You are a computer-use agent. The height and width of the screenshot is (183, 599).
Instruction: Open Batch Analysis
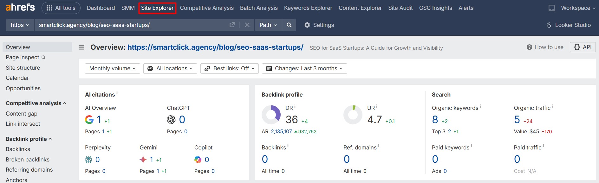(259, 8)
